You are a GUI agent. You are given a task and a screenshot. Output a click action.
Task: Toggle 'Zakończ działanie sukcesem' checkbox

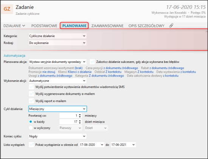click(x=92, y=62)
